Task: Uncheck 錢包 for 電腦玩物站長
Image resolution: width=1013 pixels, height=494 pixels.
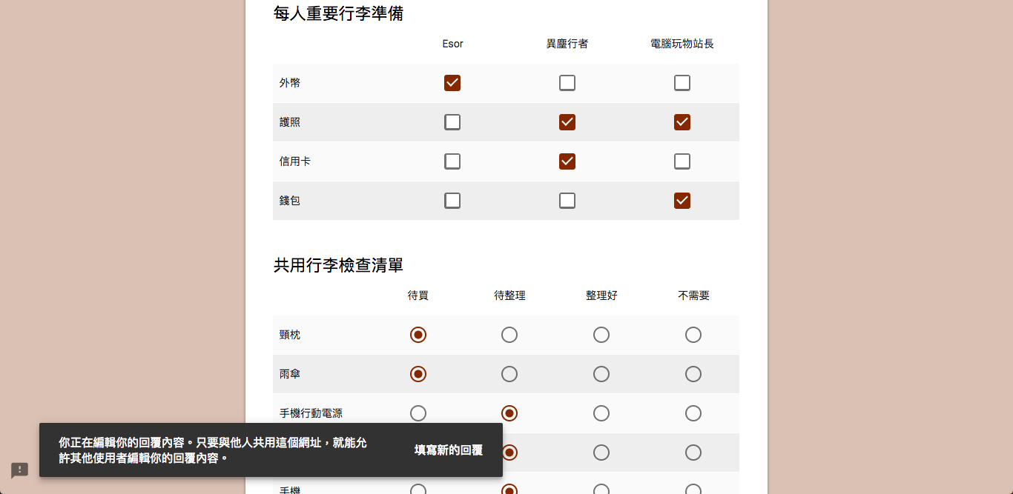Action: pyautogui.click(x=682, y=201)
